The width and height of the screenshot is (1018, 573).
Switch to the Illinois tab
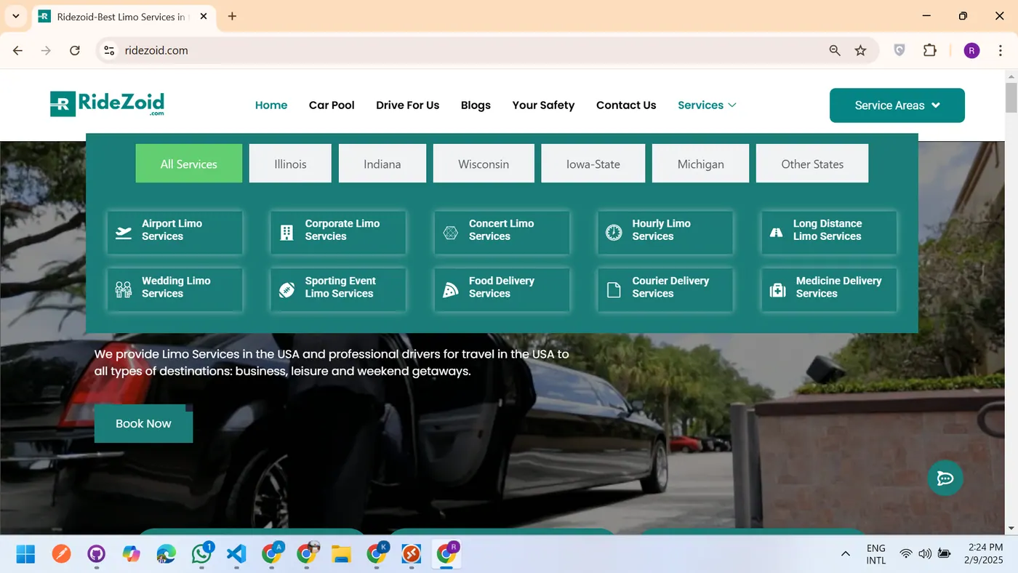click(x=290, y=164)
